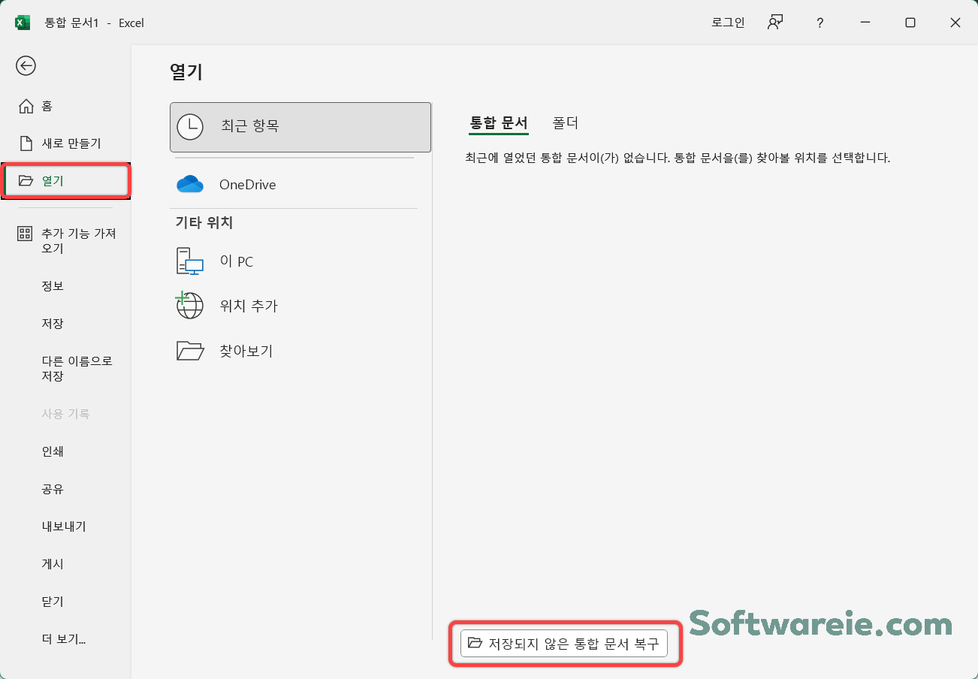Click the back arrow icon
Image resolution: width=978 pixels, height=679 pixels.
pyautogui.click(x=26, y=66)
